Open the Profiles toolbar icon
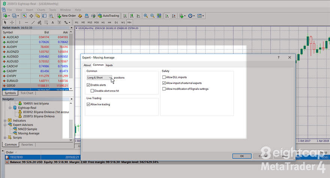Image resolution: width=330 pixels, height=178 pixels. [14, 16]
